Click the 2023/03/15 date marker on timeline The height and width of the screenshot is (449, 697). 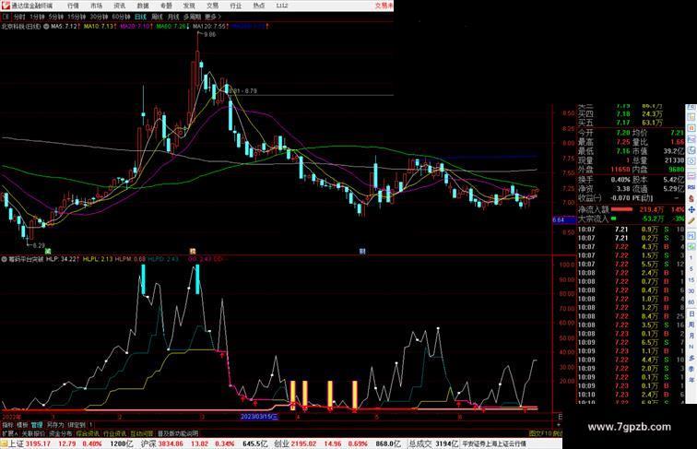(x=259, y=417)
